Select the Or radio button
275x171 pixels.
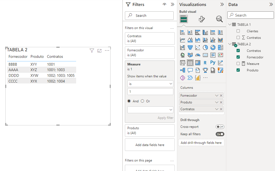coord(143,101)
